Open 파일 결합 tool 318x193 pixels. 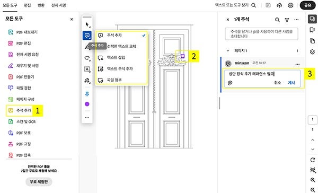[19, 88]
